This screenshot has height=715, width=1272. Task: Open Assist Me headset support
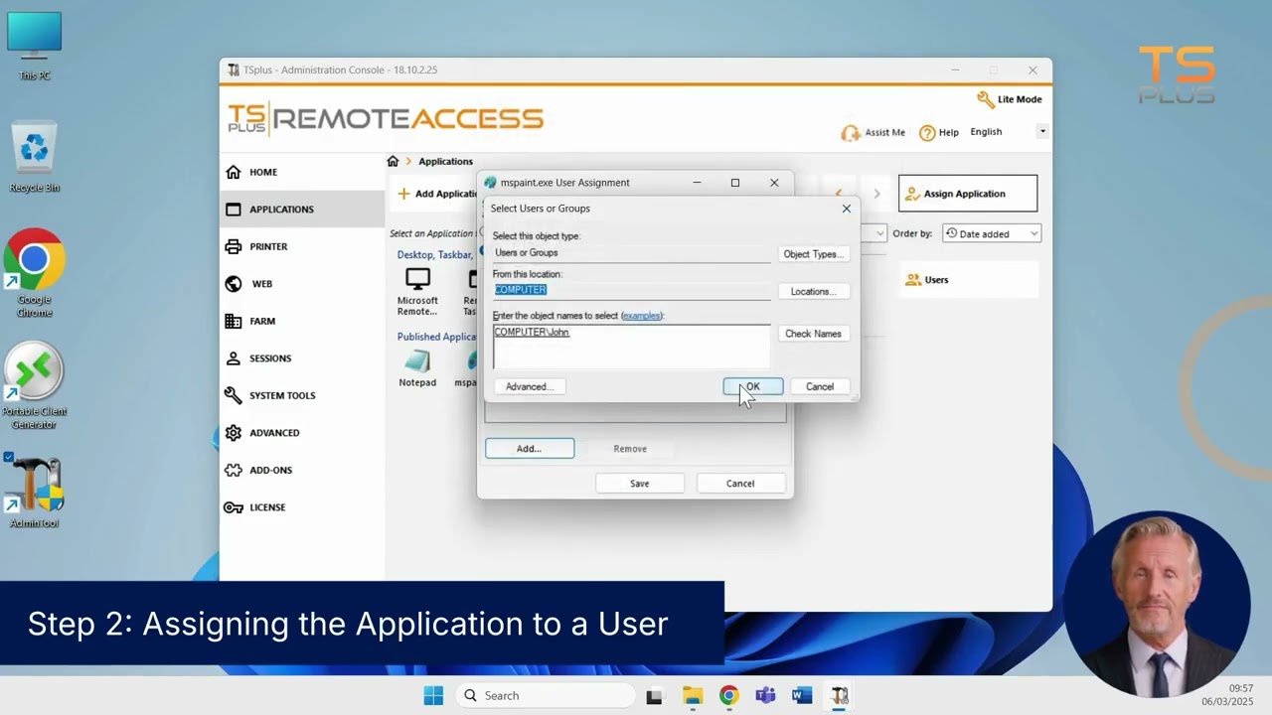[873, 132]
